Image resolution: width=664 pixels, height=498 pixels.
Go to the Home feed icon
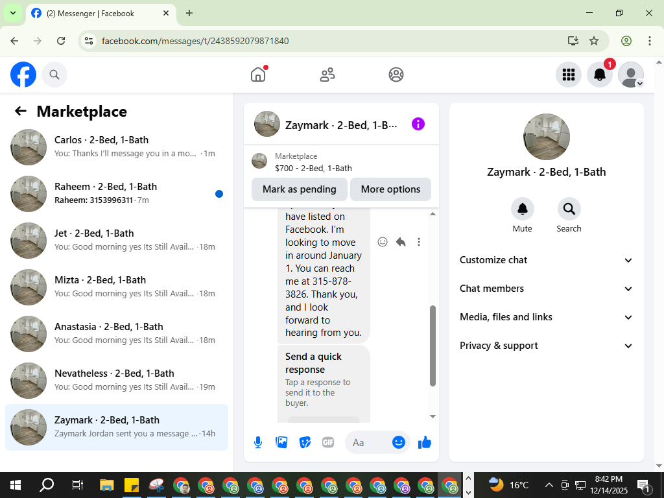[x=258, y=75]
